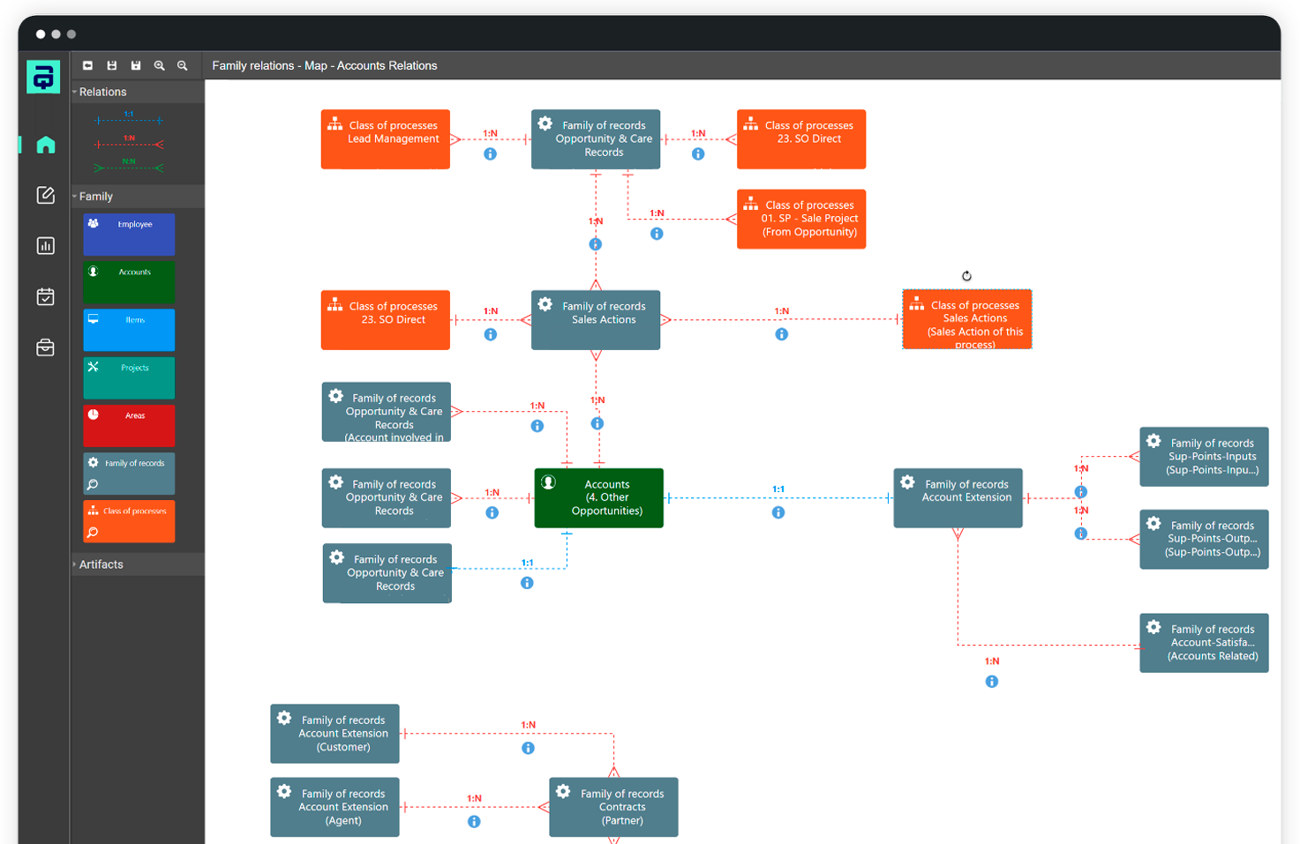The height and width of the screenshot is (844, 1300).
Task: Click the zoom out magnifier icon
Action: tap(183, 65)
